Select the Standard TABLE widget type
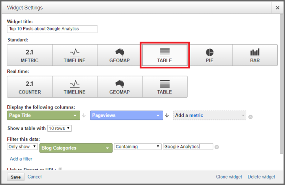 164,55
